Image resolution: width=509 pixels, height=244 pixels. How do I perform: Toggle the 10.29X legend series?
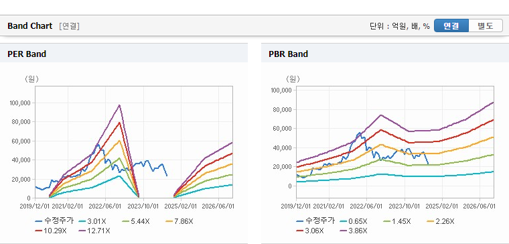coord(52,231)
